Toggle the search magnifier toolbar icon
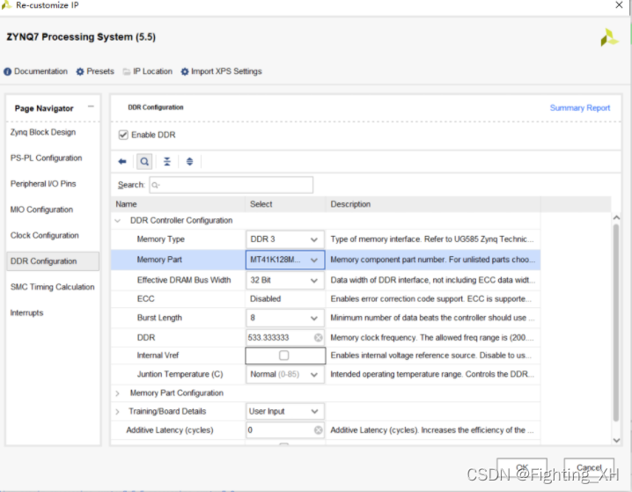The width and height of the screenshot is (632, 492). click(144, 162)
